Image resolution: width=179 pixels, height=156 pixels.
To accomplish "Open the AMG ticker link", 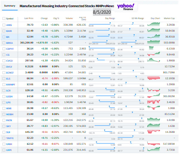I will tap(9, 25).
